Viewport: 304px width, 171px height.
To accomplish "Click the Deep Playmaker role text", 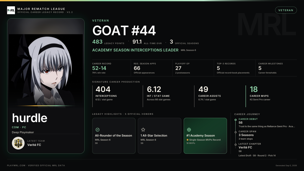I will pos(23,132).
